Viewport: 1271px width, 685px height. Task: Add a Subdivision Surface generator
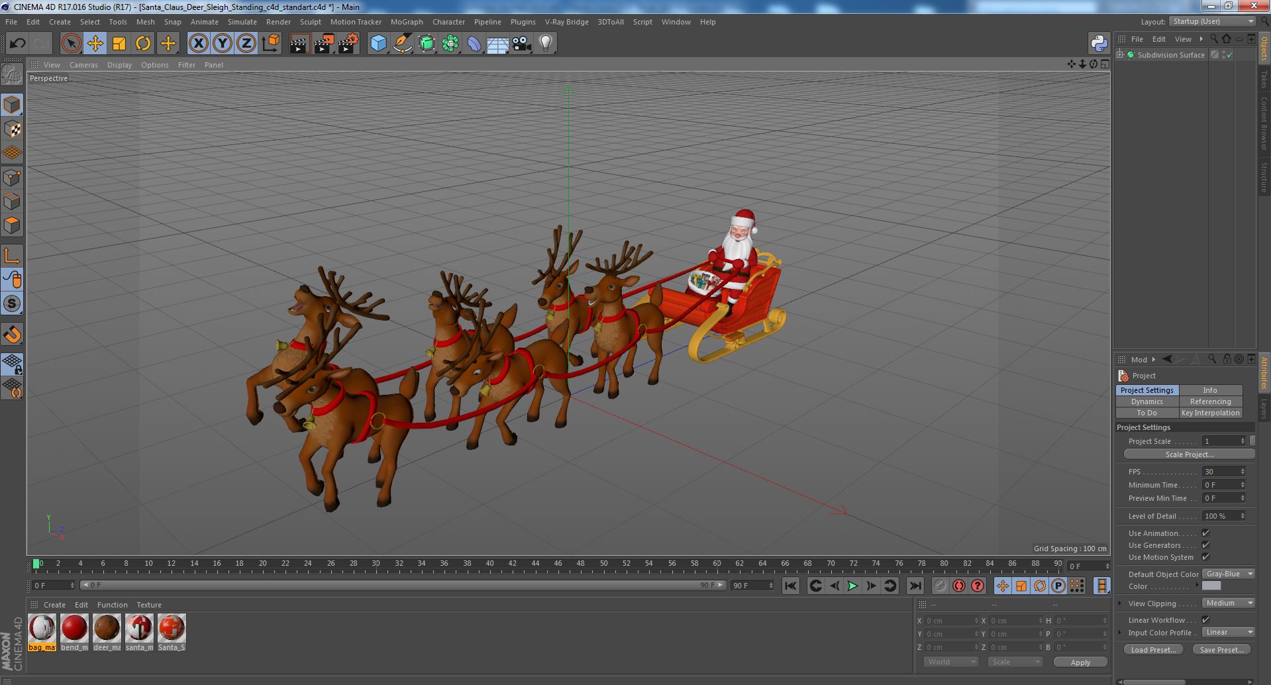coord(427,44)
